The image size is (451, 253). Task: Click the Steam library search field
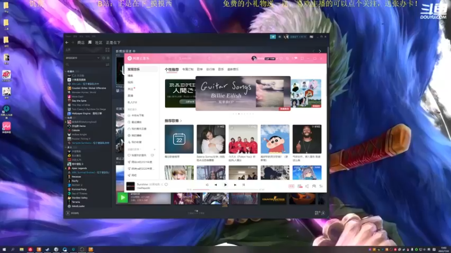(85, 65)
